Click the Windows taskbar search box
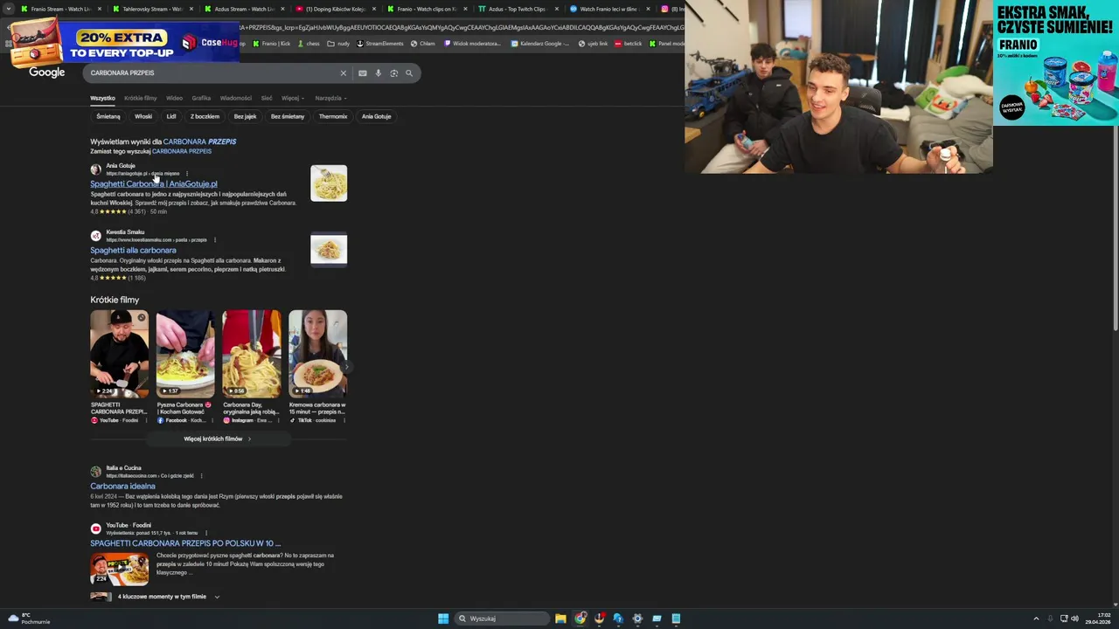The image size is (1119, 629). [x=501, y=619]
